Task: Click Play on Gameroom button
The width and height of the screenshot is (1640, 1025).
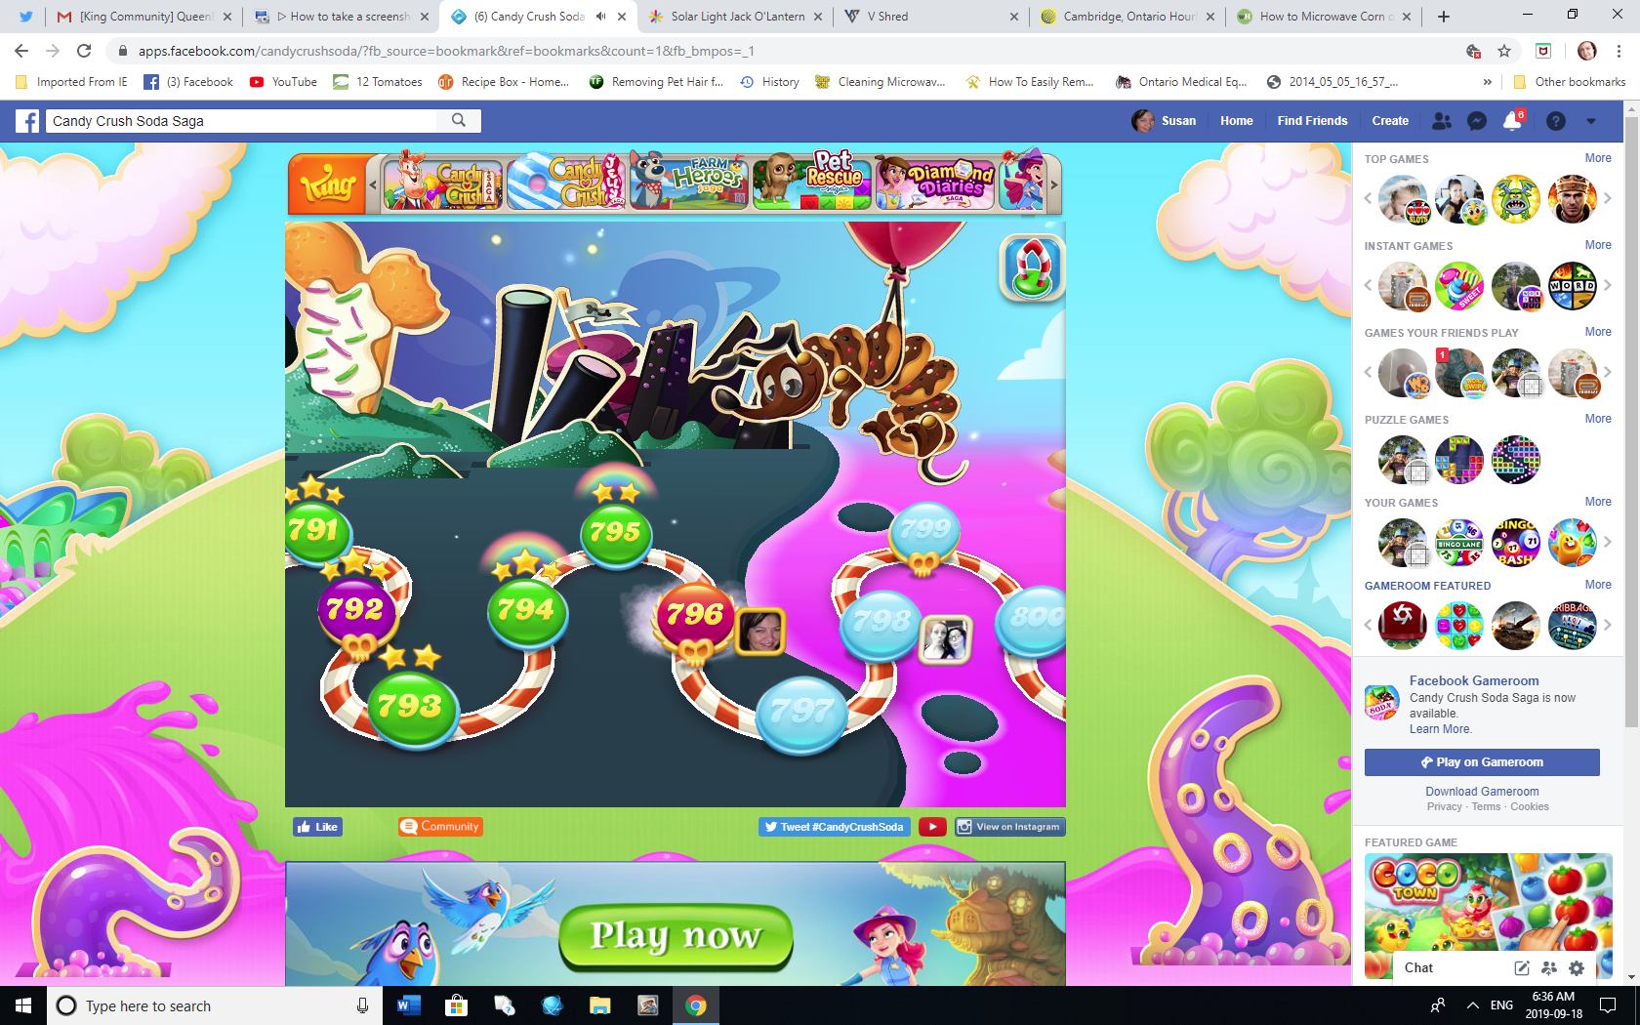Action: (x=1482, y=762)
